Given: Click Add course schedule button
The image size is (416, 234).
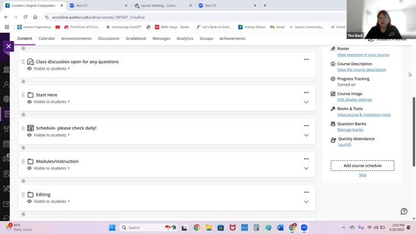Looking at the screenshot, I should pyautogui.click(x=363, y=165).
